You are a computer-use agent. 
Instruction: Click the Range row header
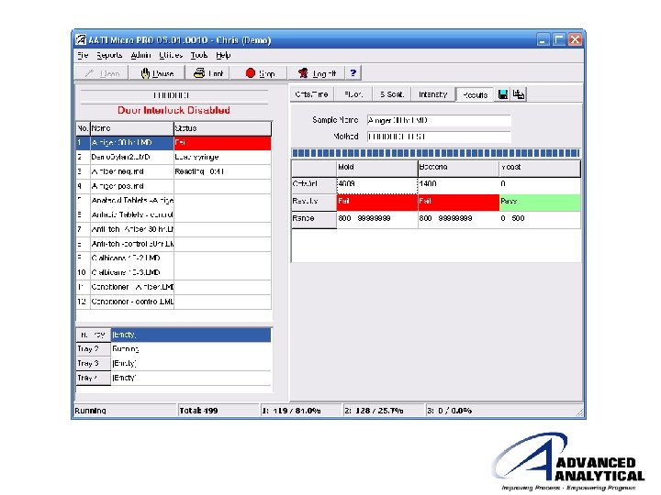tap(314, 219)
